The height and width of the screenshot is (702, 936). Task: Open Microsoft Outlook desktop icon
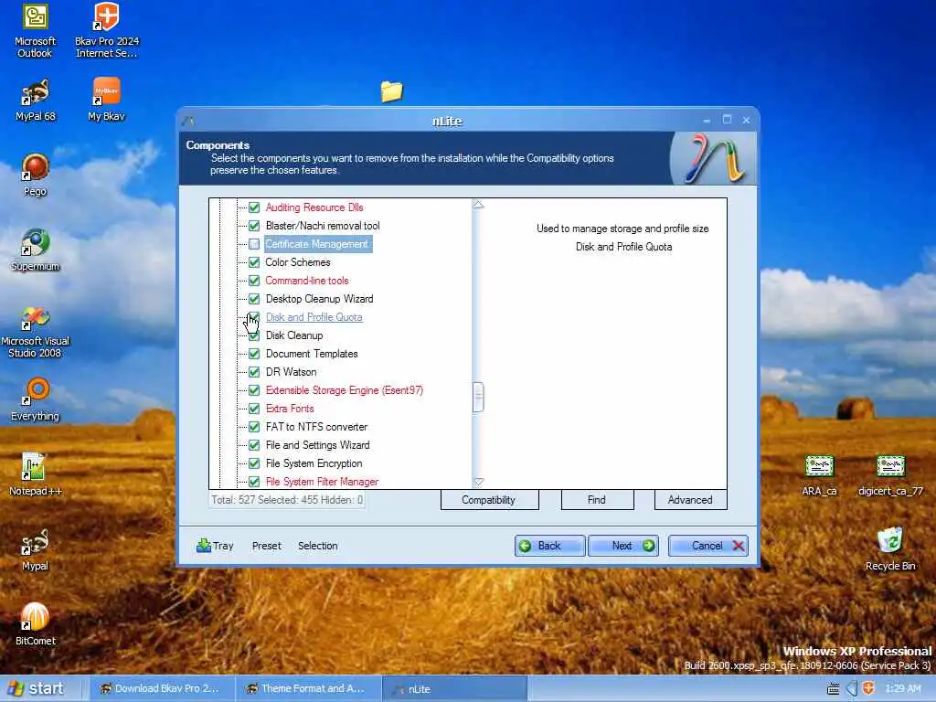[x=36, y=30]
